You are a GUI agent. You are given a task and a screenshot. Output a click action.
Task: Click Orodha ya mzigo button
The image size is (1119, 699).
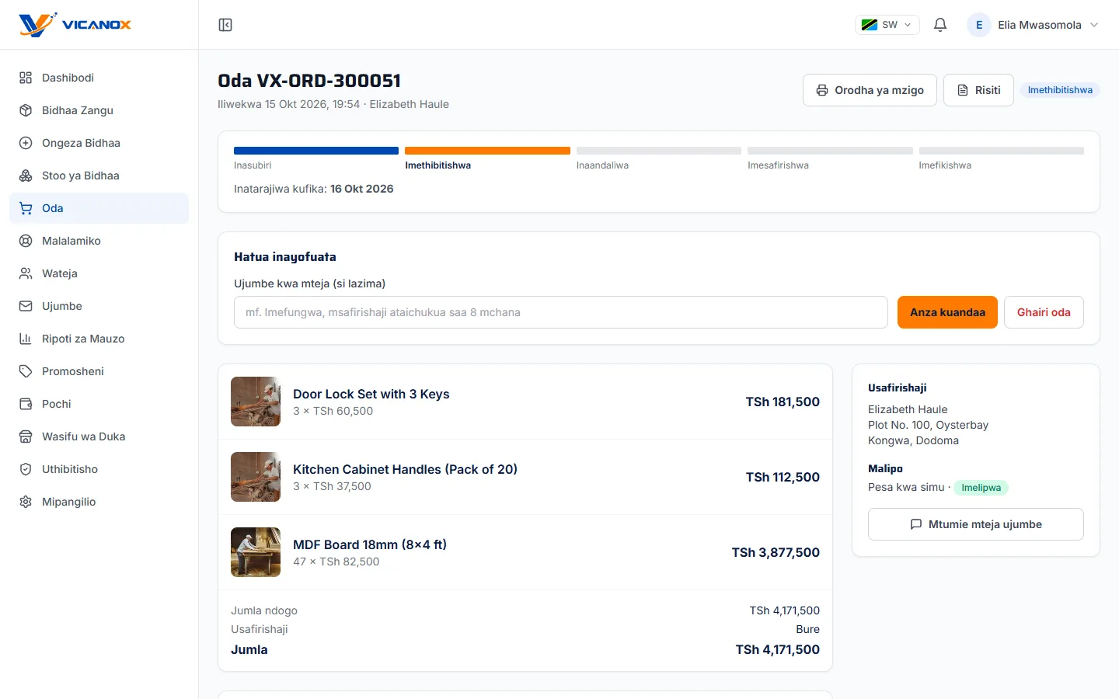point(870,90)
